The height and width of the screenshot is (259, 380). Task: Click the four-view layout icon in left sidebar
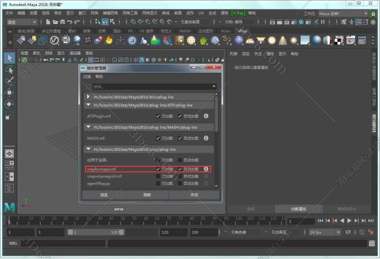pos(10,165)
